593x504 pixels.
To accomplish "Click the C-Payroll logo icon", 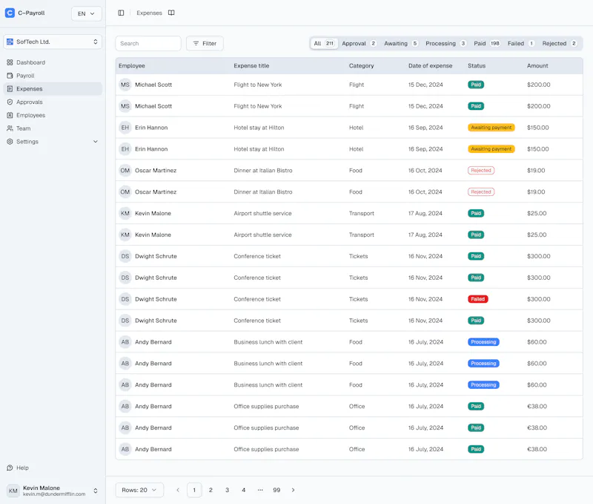I will [x=10, y=13].
